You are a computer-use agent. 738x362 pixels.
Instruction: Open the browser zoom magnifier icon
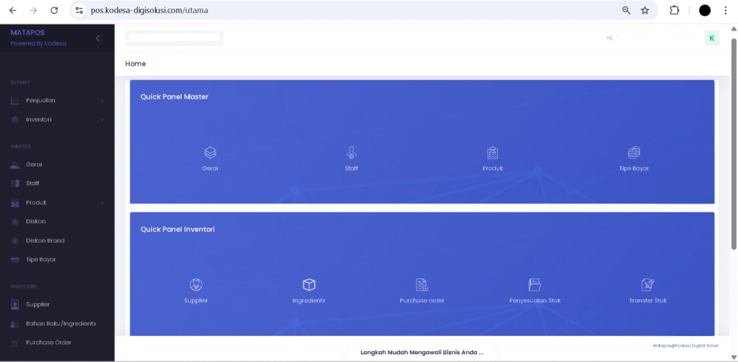pyautogui.click(x=626, y=10)
